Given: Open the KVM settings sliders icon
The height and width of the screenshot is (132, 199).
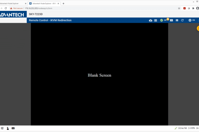Looking at the screenshot, I should point(2,128).
